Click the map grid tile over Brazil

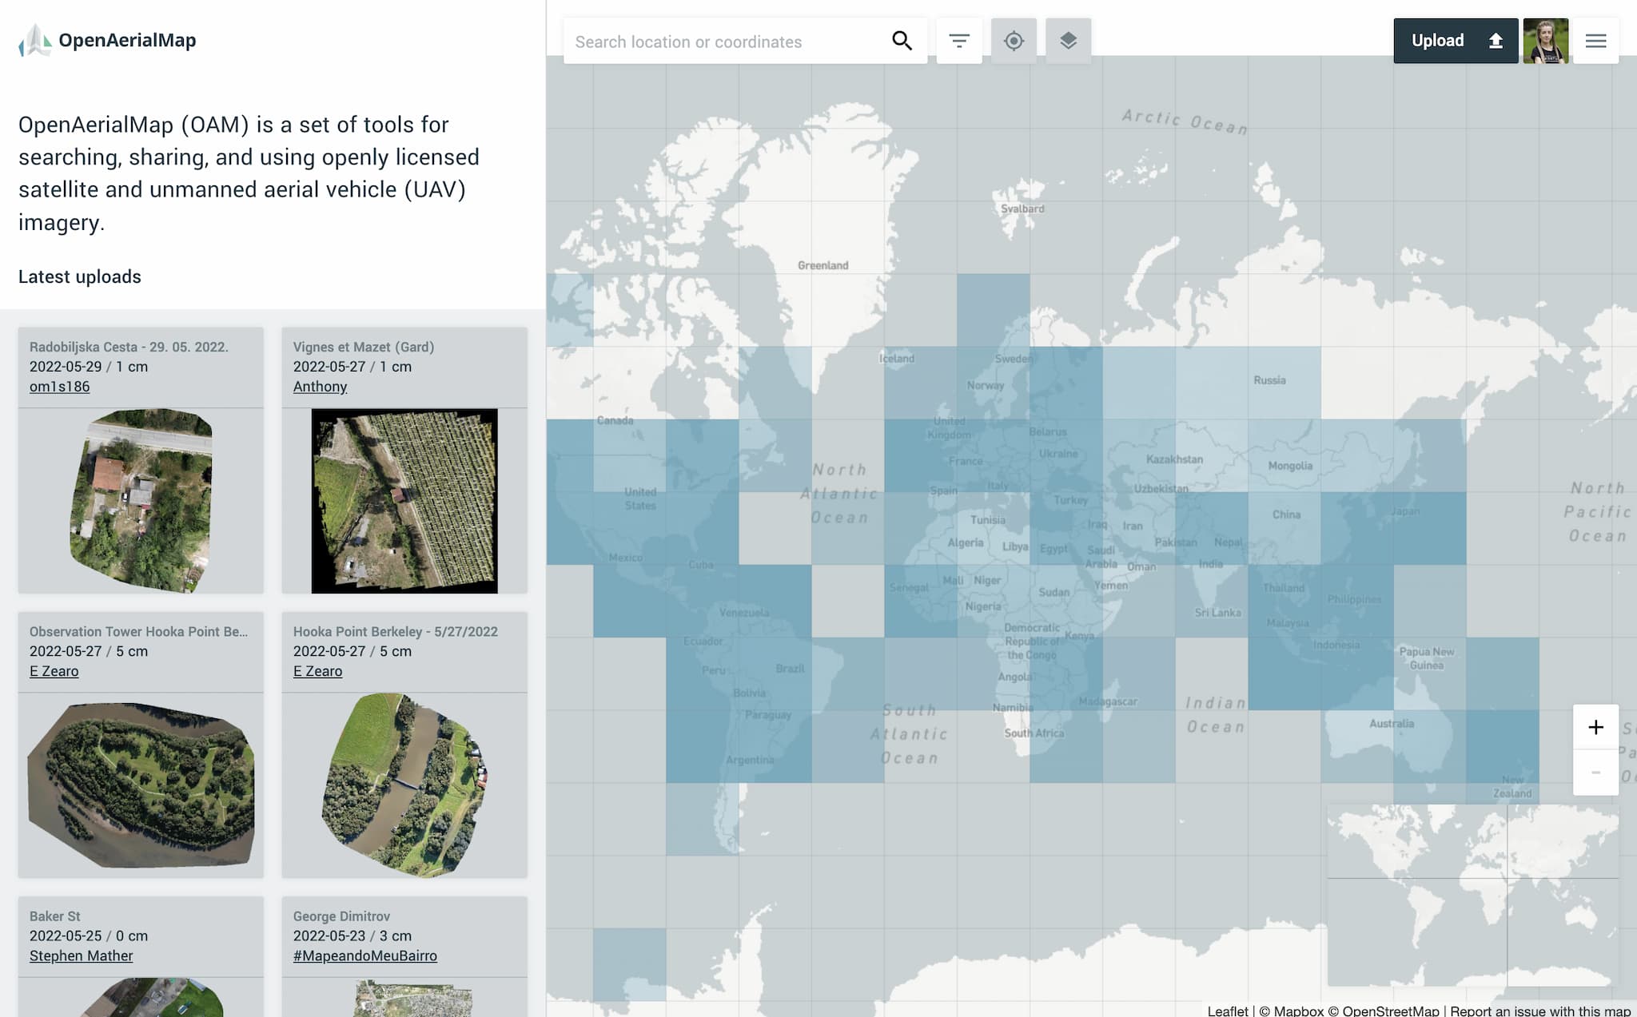coord(775,673)
